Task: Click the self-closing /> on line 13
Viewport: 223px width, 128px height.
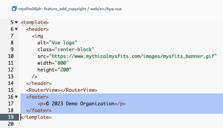Action: click(x=35, y=77)
